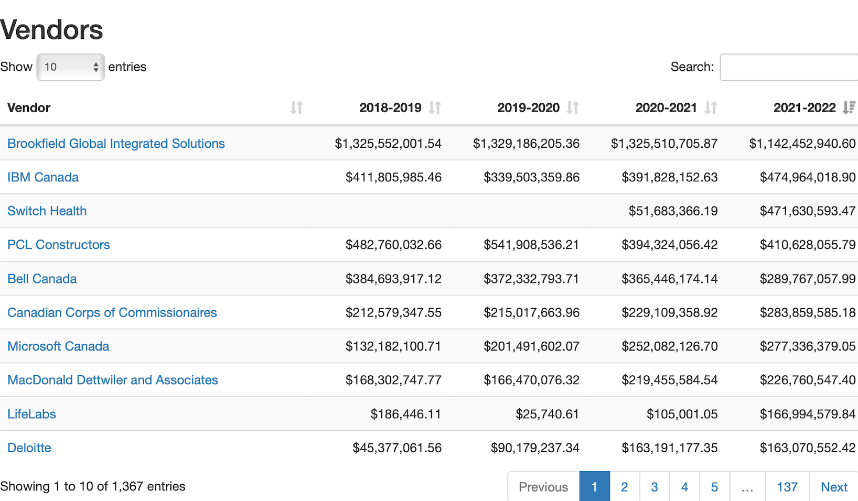Select cell value $1,325,510,705.87

[x=664, y=144]
